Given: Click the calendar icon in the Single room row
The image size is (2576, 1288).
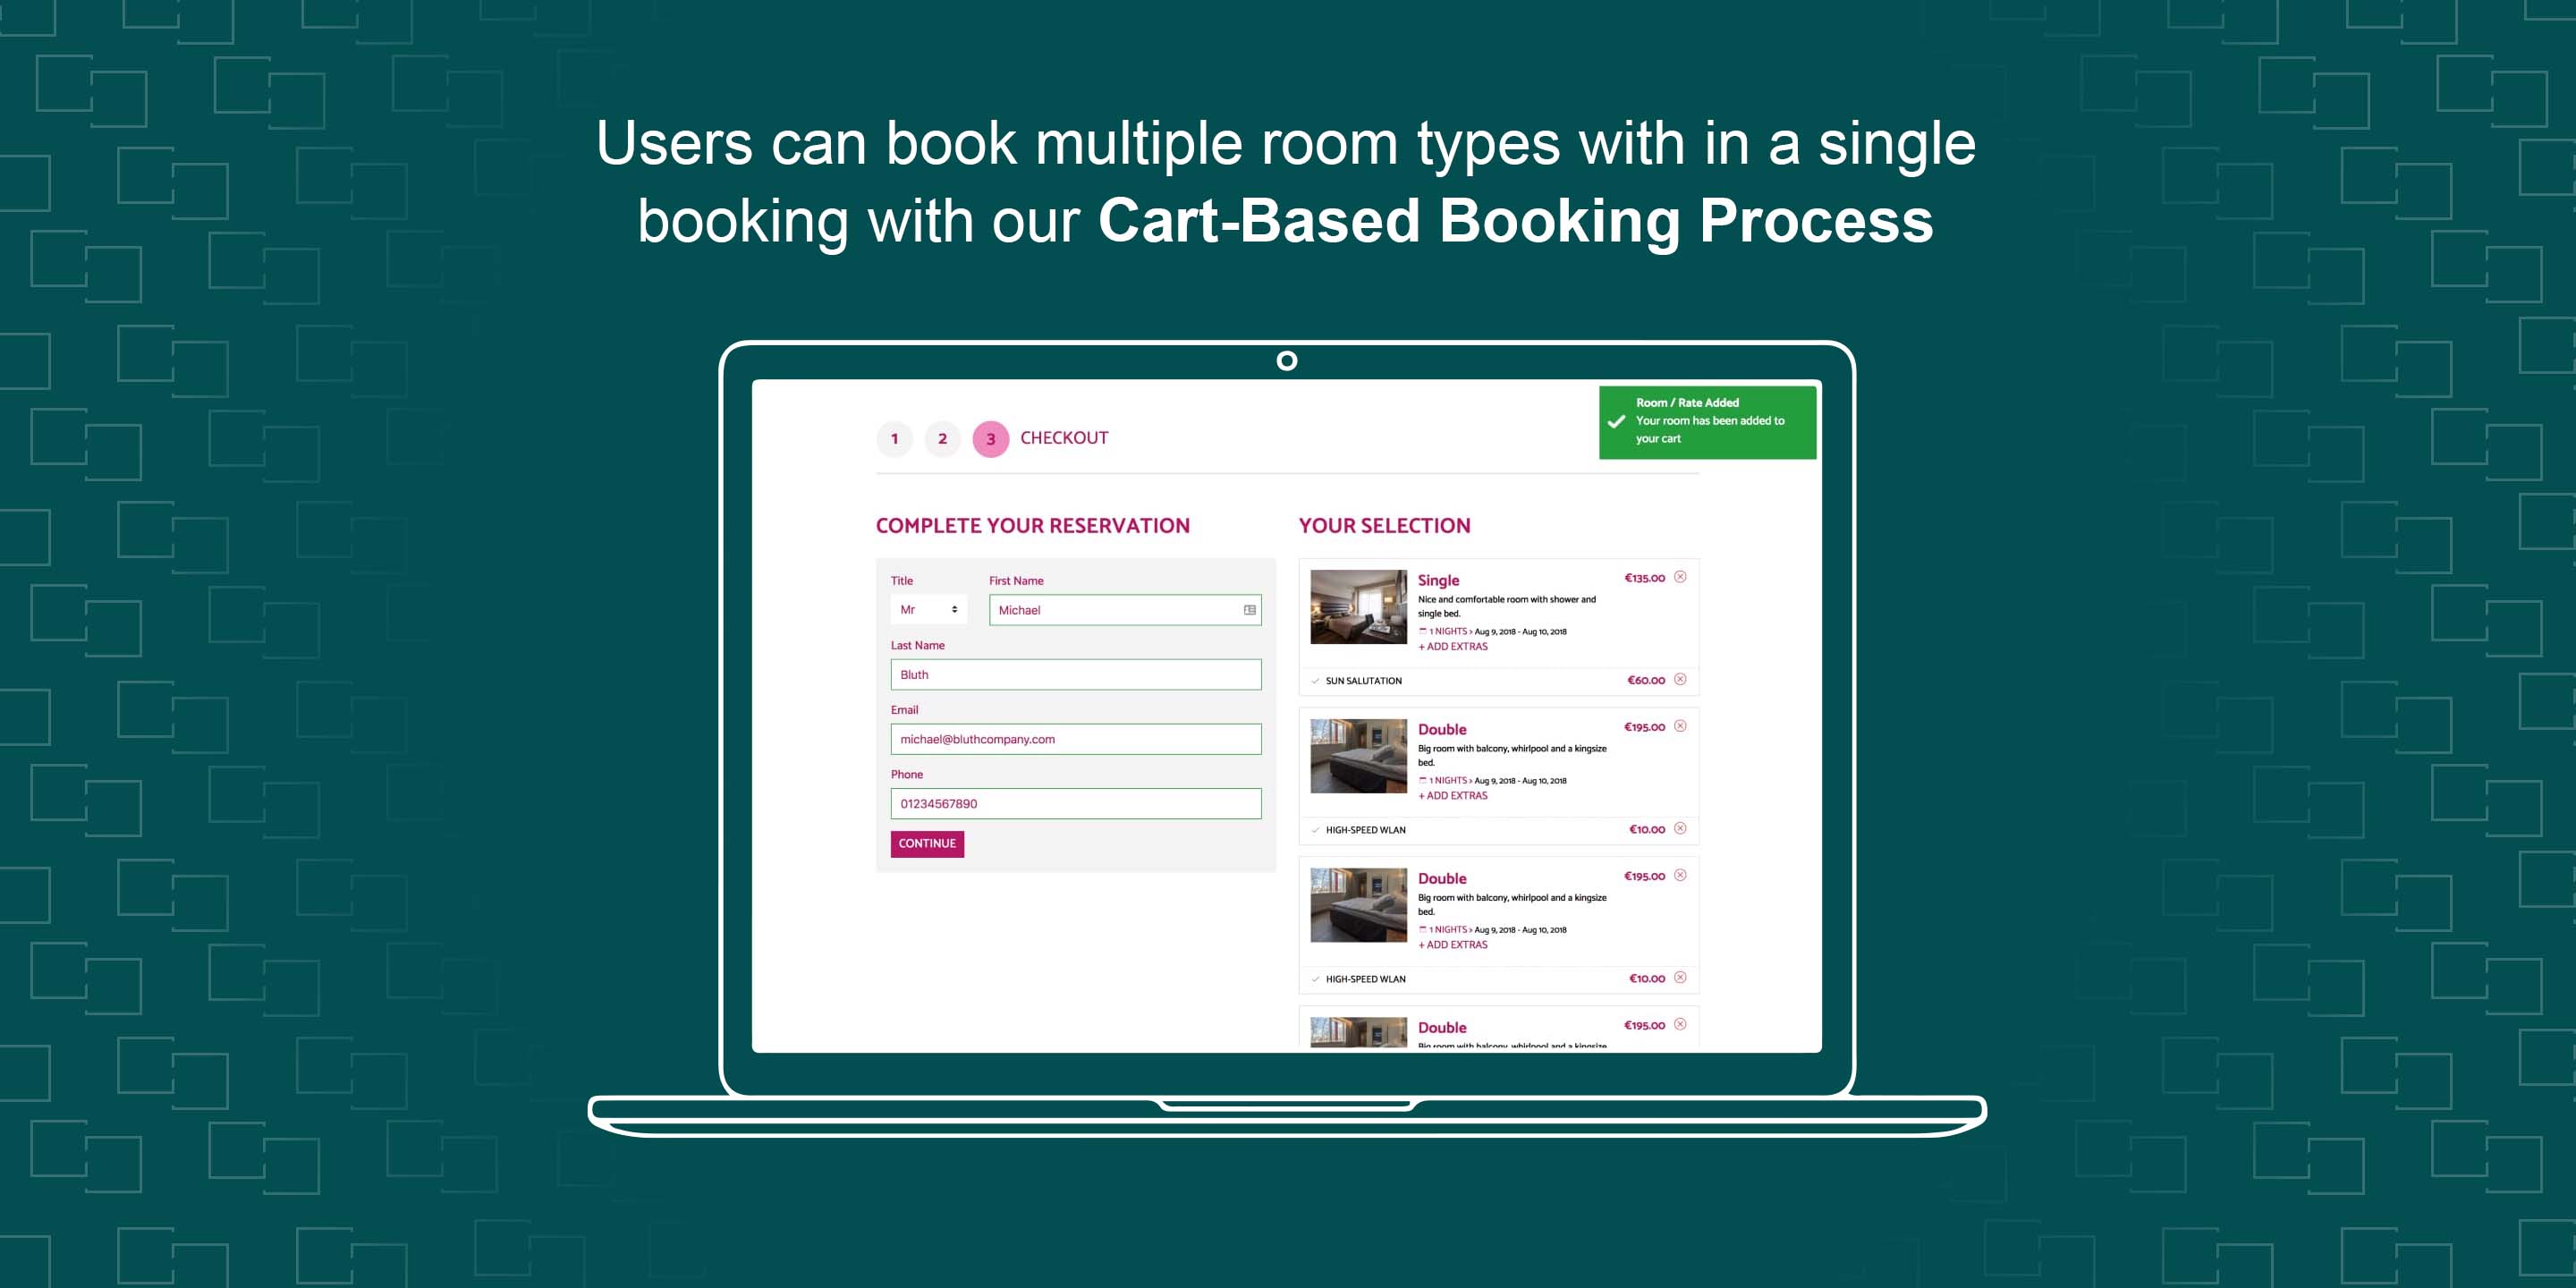Looking at the screenshot, I should click(x=1422, y=631).
